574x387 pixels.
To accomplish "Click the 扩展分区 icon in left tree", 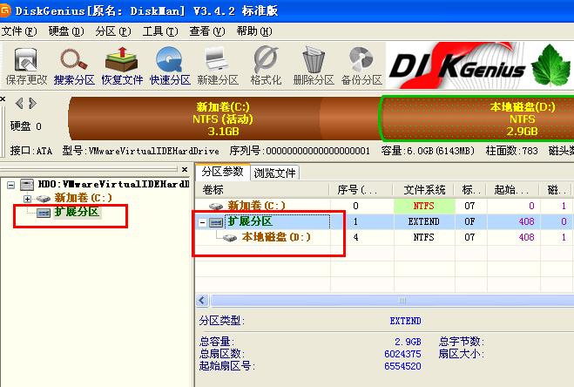I will 44,213.
